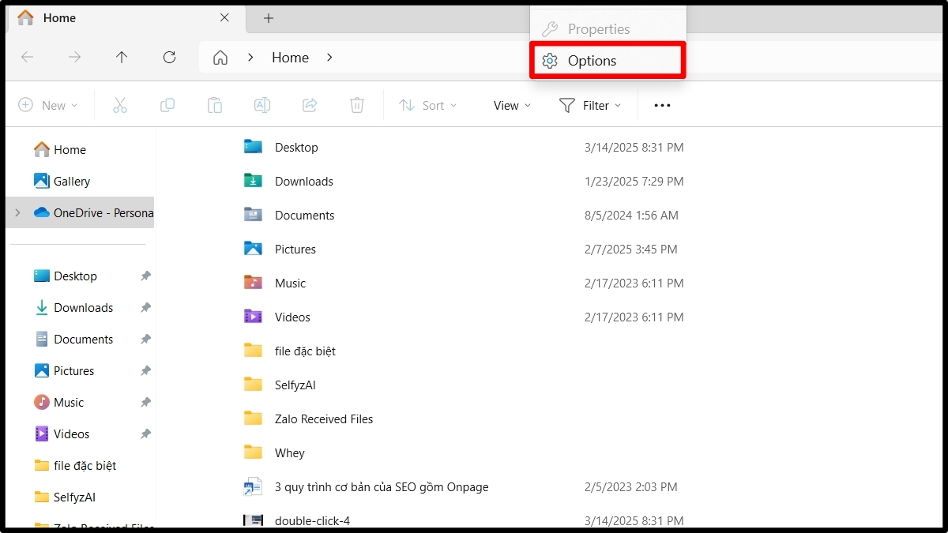Open the Filter dropdown
Screen dimensions: 948x533
point(590,105)
